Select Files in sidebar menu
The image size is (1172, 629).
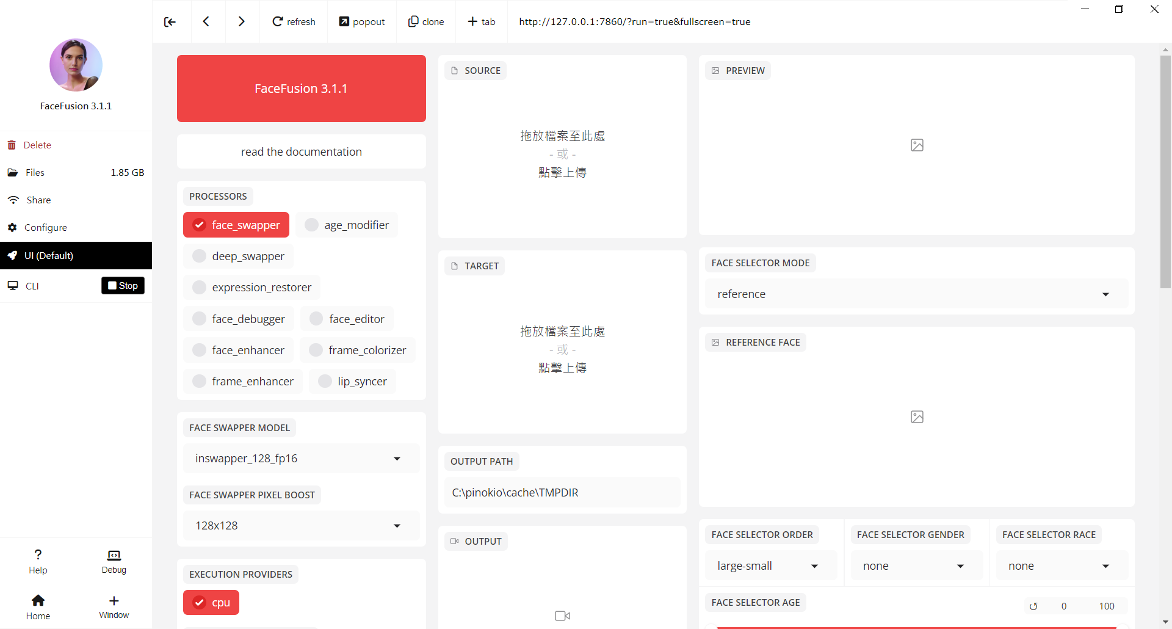point(76,172)
